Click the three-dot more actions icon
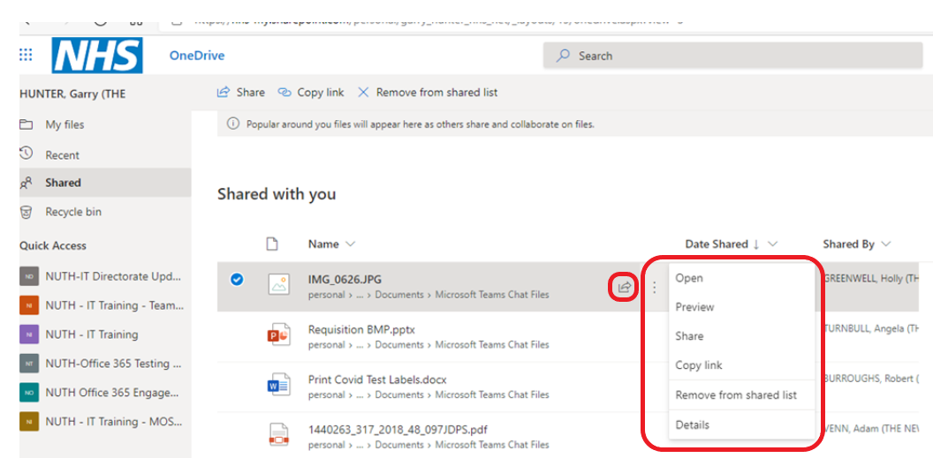 (654, 287)
